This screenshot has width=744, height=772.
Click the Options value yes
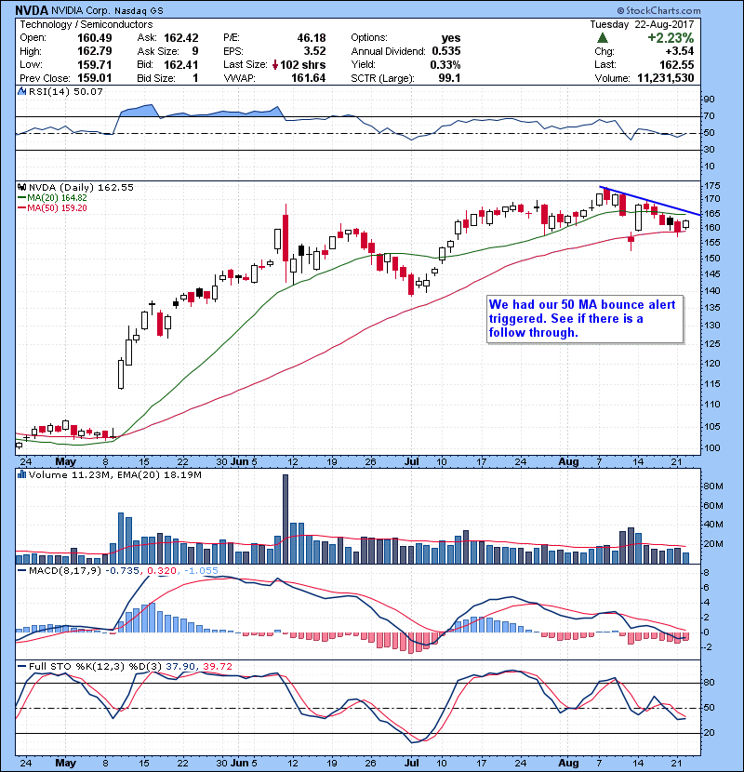tap(451, 38)
